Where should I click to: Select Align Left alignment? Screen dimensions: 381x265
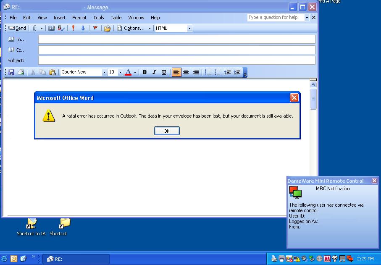(176, 72)
